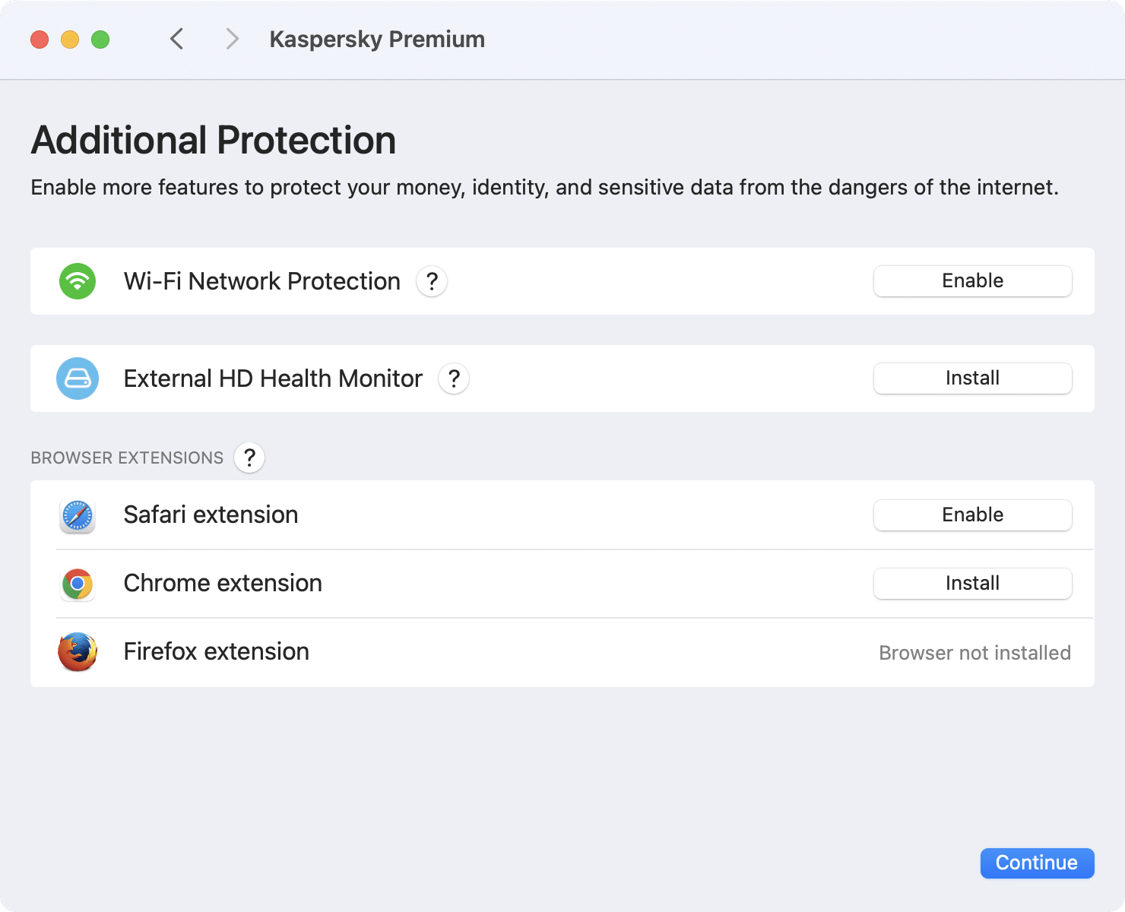1125x912 pixels.
Task: Click the External HD Health Monitor icon
Action: pyautogui.click(x=77, y=378)
